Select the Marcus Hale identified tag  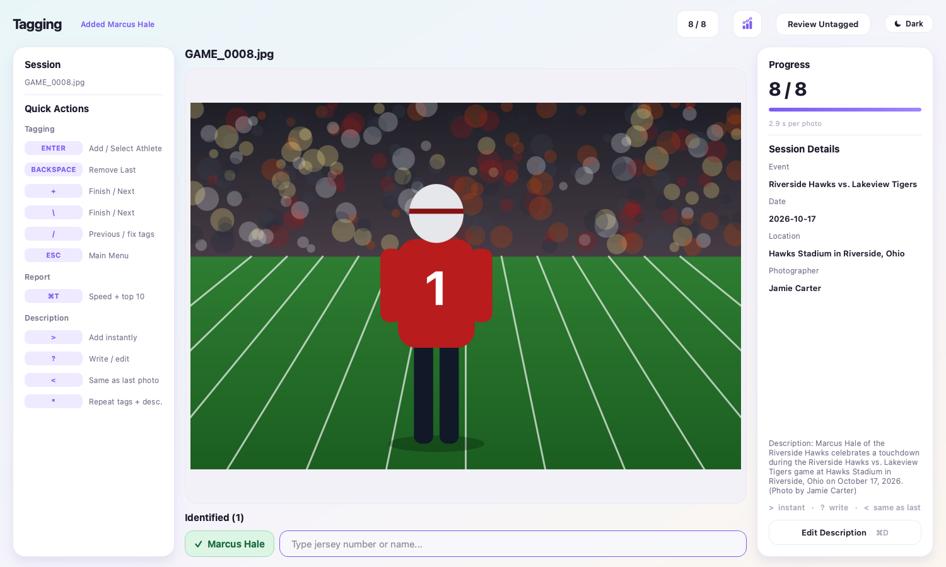(x=230, y=544)
